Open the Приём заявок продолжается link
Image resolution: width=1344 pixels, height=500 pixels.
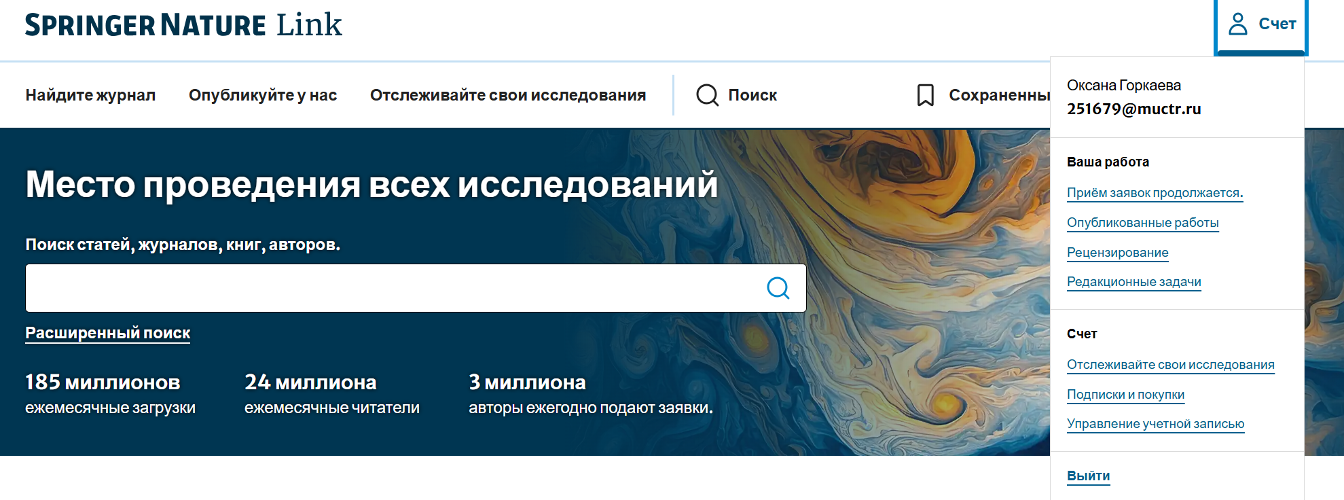point(1155,193)
